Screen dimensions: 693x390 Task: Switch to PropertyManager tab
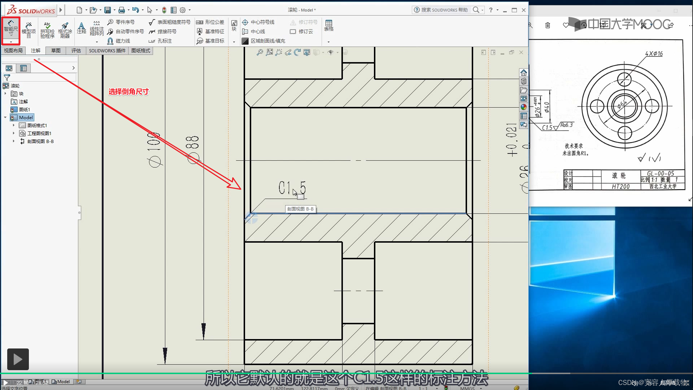coord(23,68)
